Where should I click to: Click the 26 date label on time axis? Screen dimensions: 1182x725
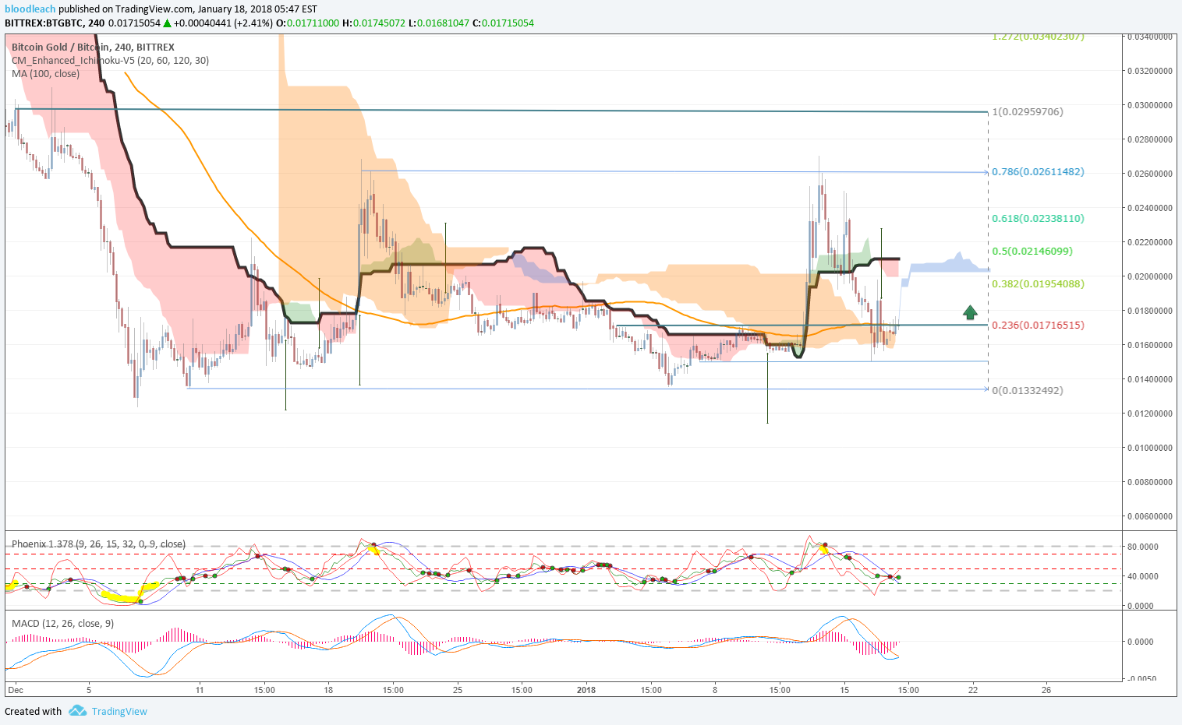pyautogui.click(x=1046, y=690)
